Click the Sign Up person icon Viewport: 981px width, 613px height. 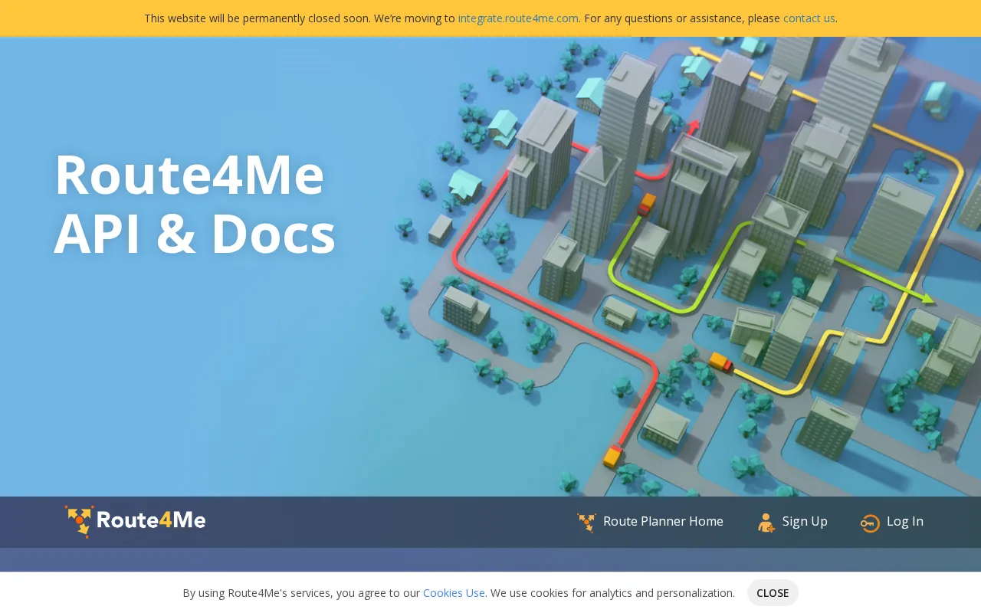(766, 523)
